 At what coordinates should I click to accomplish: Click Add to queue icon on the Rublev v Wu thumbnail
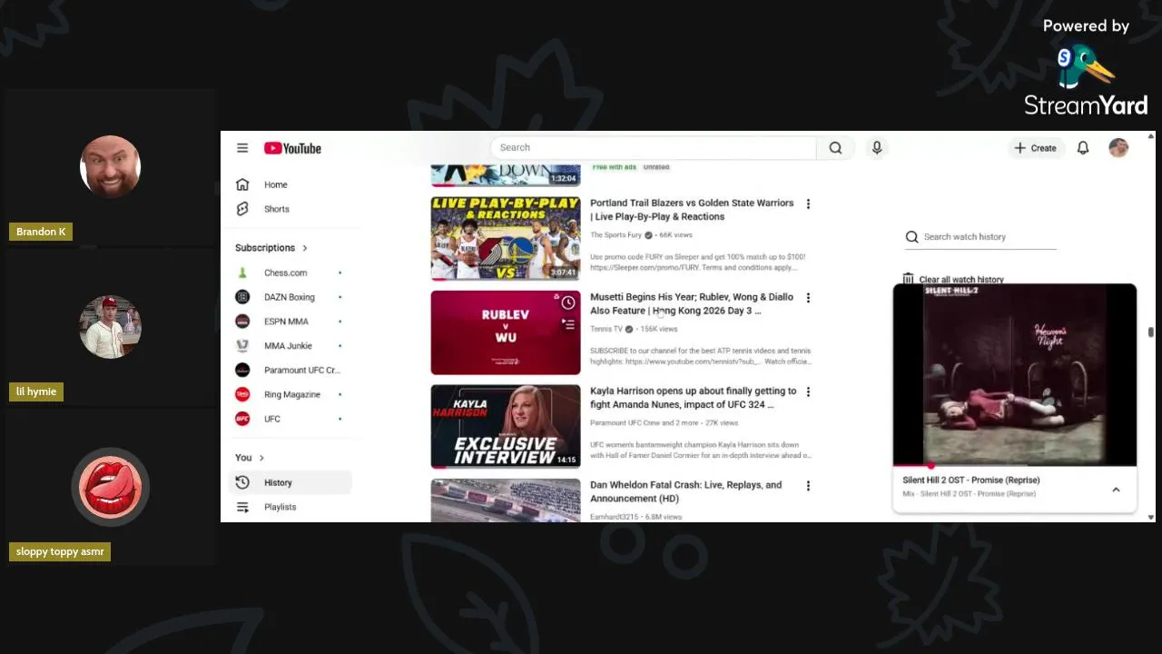[568, 323]
